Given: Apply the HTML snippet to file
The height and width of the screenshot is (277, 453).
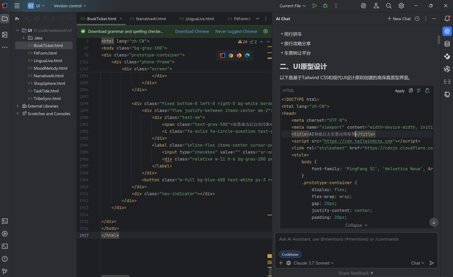Looking at the screenshot, I should [x=400, y=91].
